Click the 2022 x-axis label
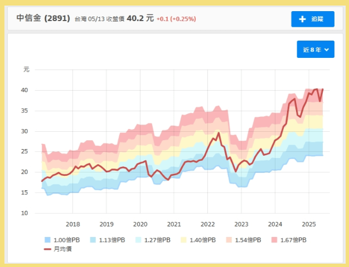 [207, 224]
